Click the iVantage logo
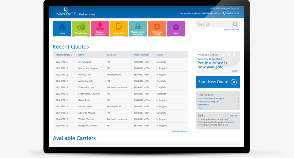The height and width of the screenshot is (158, 294). tap(66, 12)
